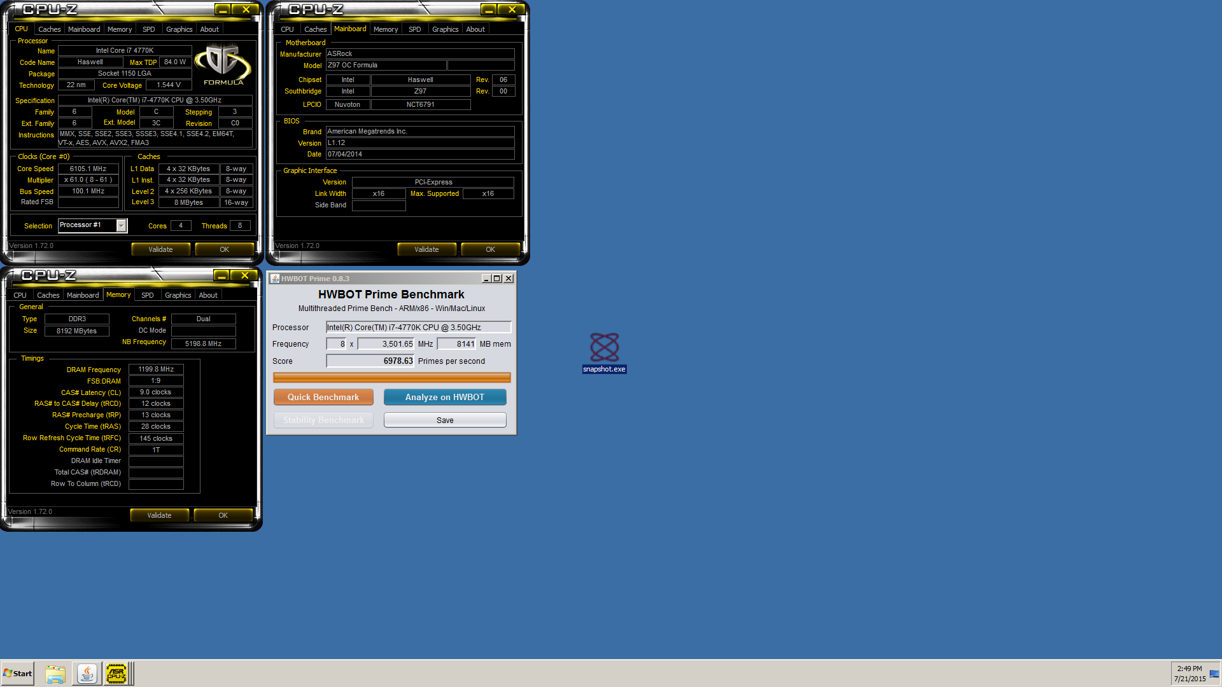Click the American Megatrends BIOS brand field
Screen dimensions: 1222x687
[x=420, y=131]
